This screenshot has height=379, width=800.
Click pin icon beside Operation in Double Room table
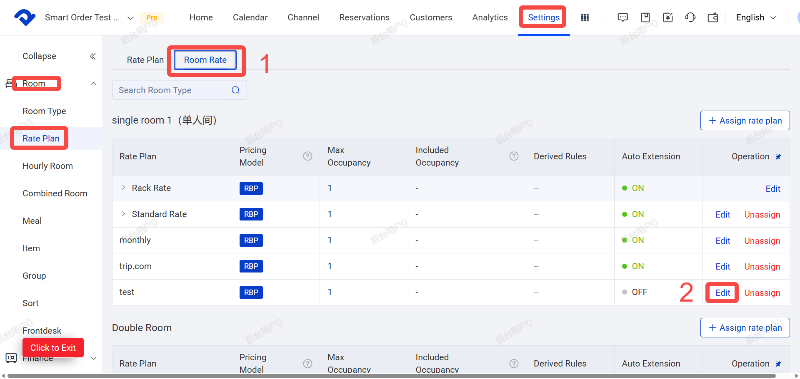(778, 364)
